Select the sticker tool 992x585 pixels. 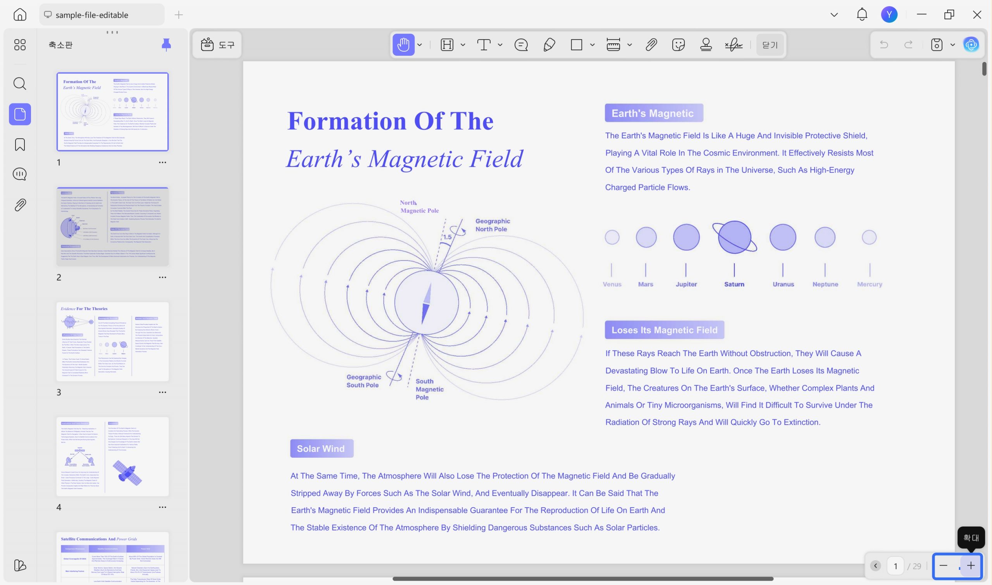click(x=679, y=45)
